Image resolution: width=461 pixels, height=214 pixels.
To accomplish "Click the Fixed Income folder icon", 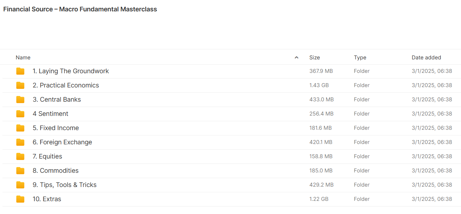I will coord(20,128).
